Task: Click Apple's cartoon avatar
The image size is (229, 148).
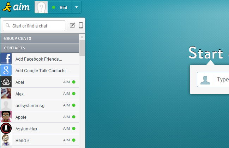Action: [6, 117]
